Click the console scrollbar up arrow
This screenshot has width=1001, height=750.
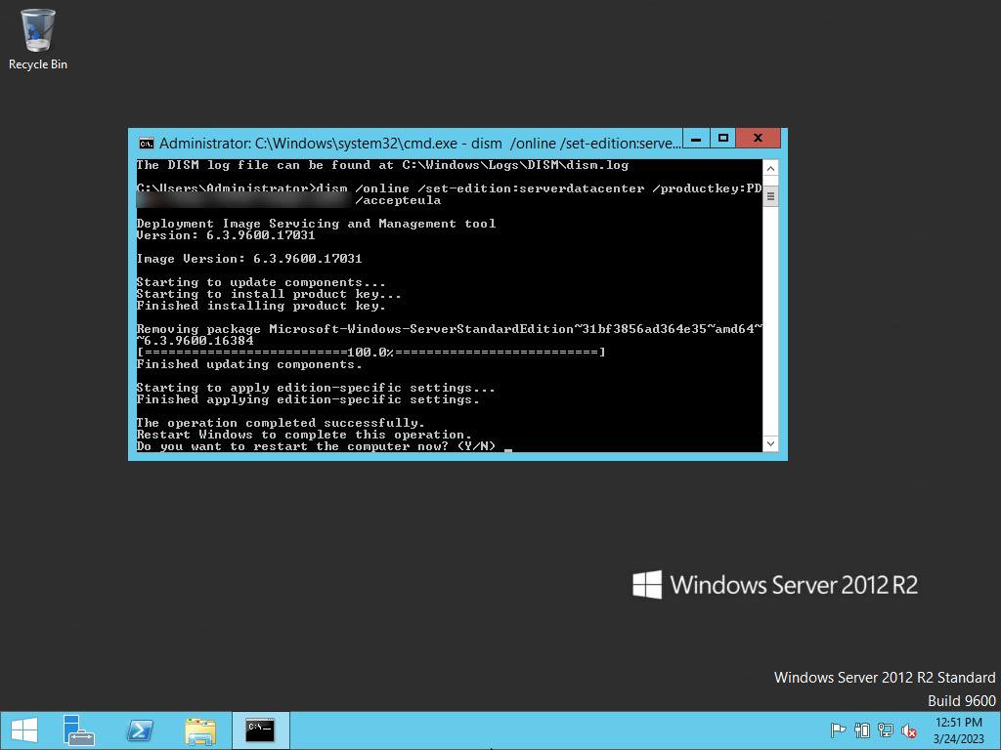coord(770,168)
